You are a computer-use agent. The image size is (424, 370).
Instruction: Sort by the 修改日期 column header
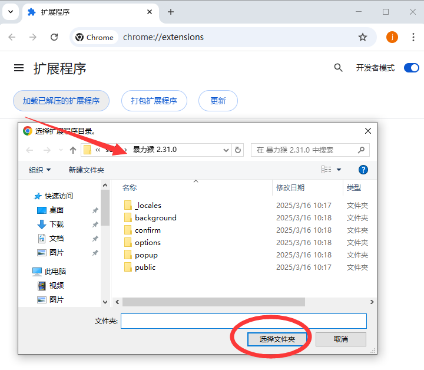[290, 187]
